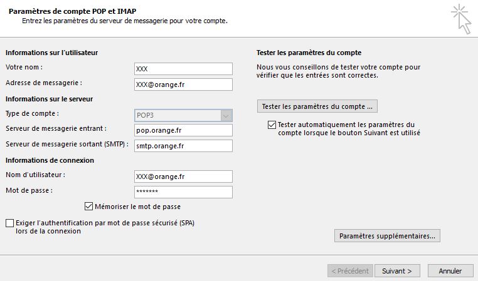
Task: Click the cursor wizard icon in header
Action: tap(462, 19)
